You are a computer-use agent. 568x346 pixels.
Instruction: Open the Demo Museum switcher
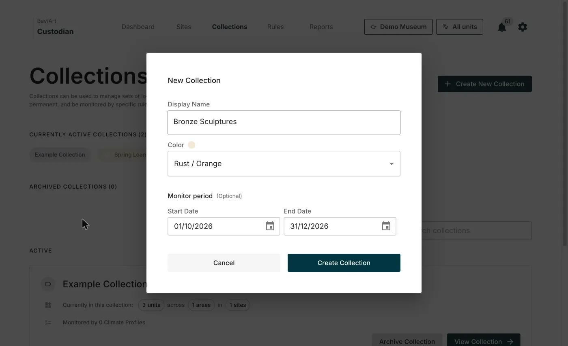click(x=398, y=27)
